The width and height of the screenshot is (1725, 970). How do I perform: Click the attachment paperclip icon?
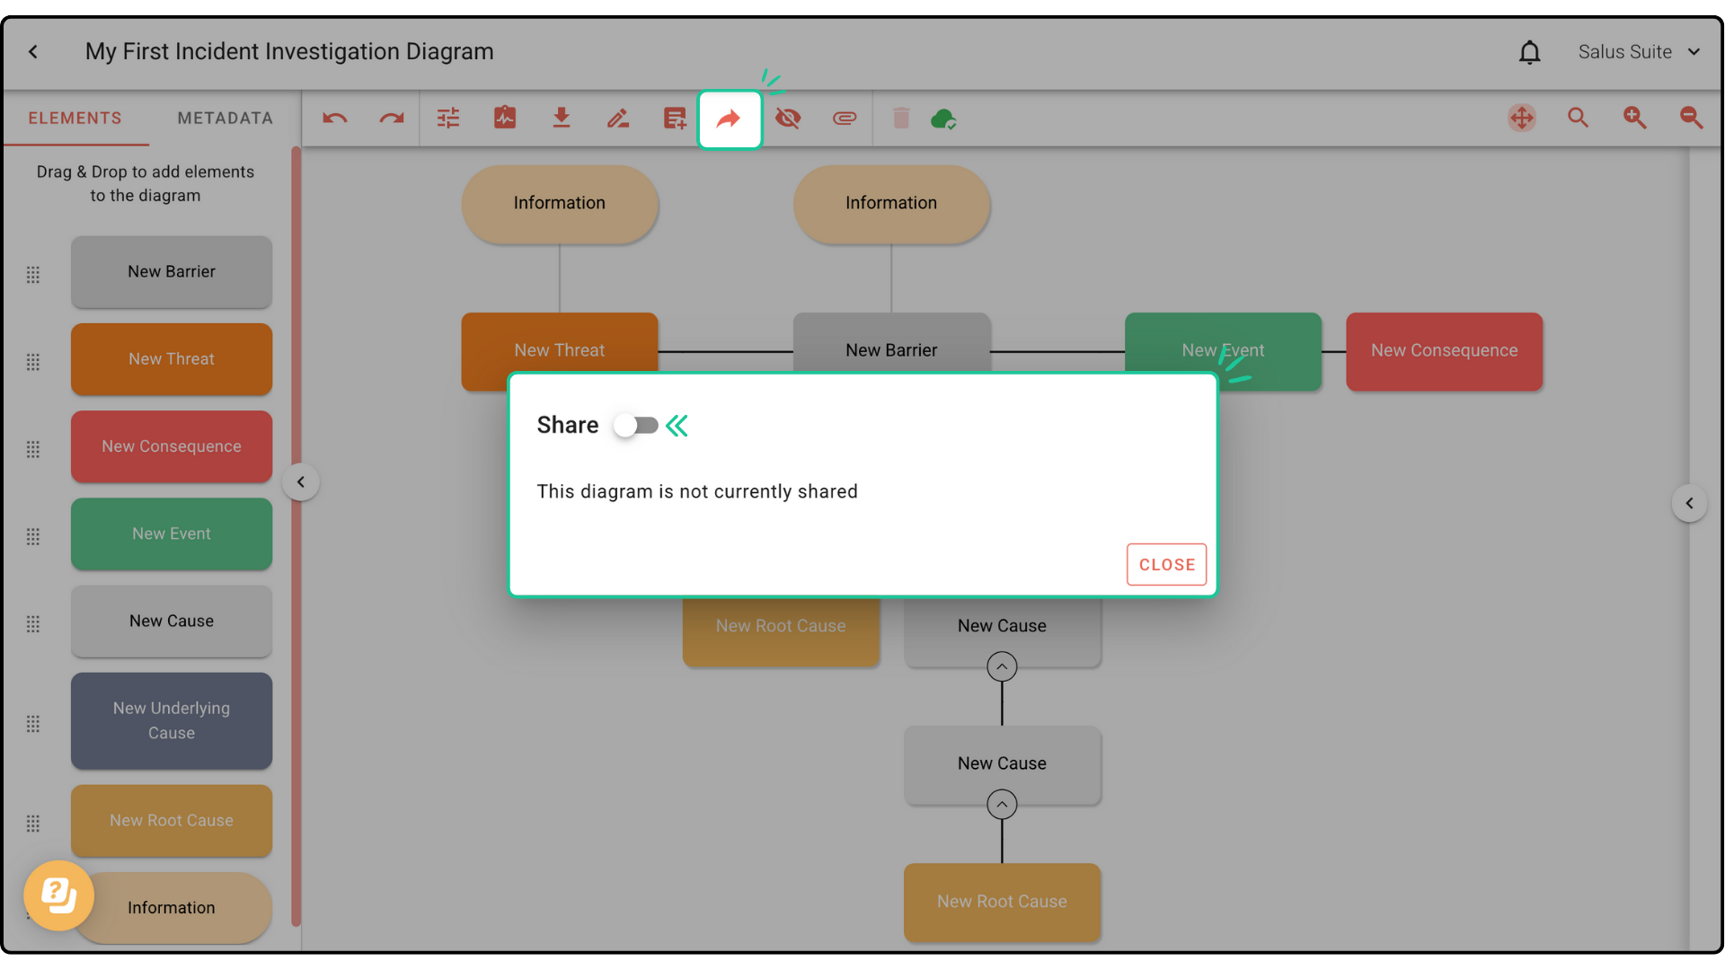[845, 119]
